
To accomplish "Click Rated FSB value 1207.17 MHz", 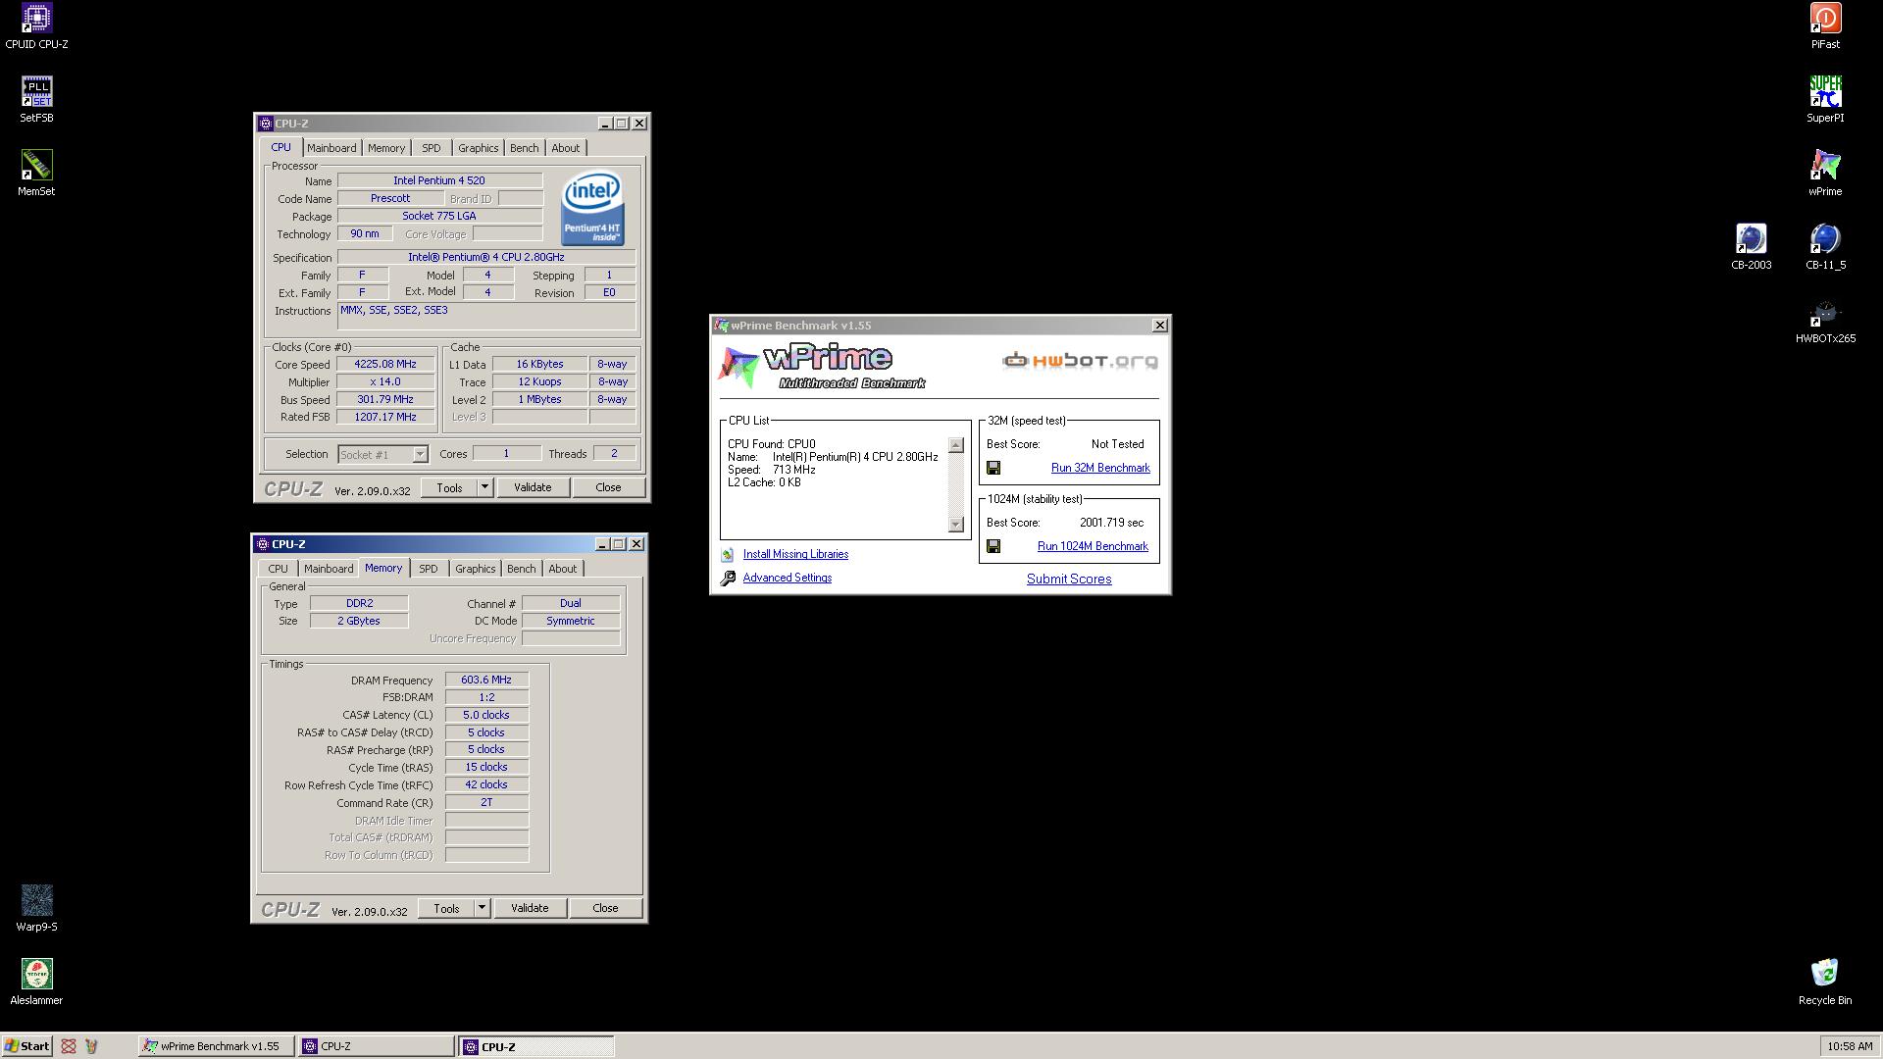I will tap(385, 418).
